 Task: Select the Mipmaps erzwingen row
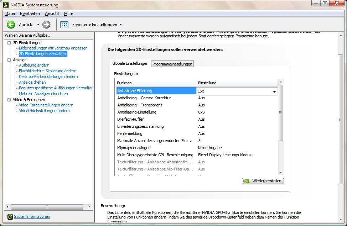pyautogui.click(x=197, y=148)
